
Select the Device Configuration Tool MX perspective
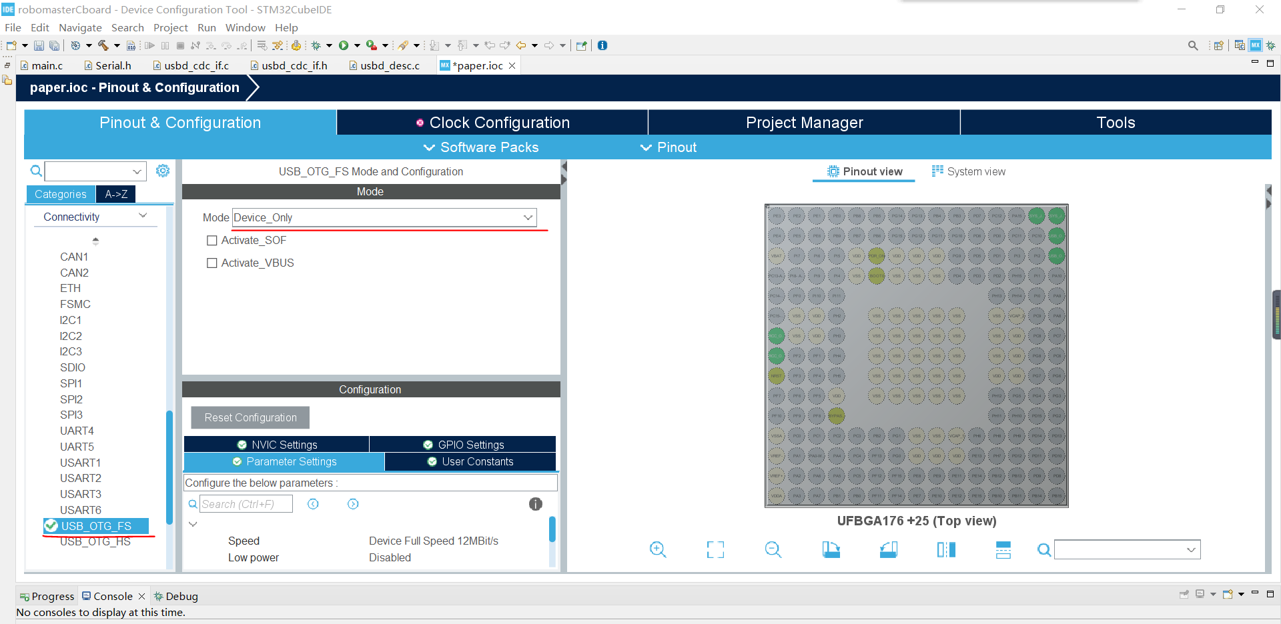coord(1256,45)
